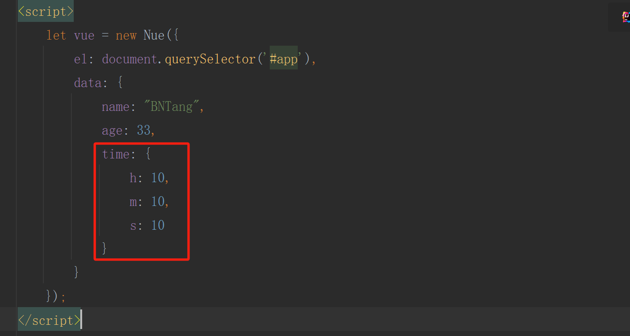Viewport: 630px width, 336px height.
Task: Click the 'time' property key
Action: (116, 154)
